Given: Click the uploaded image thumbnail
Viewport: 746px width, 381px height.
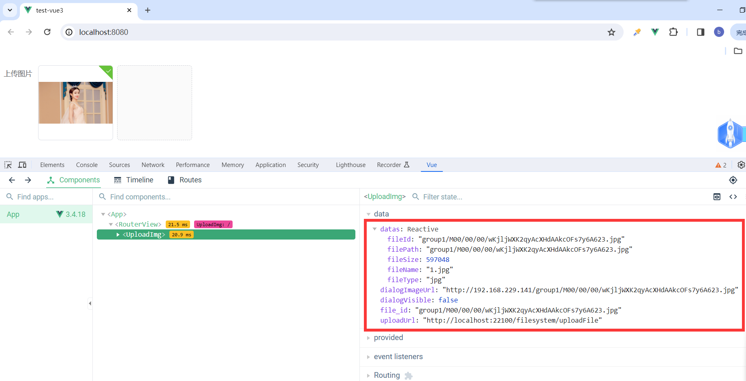Looking at the screenshot, I should click(x=76, y=103).
